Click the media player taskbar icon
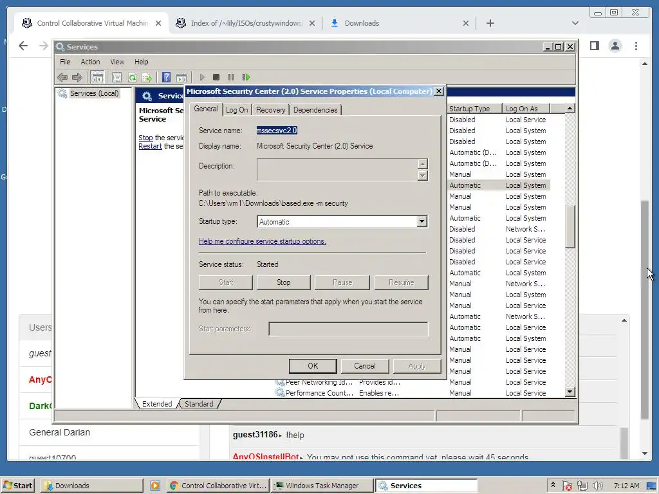The width and height of the screenshot is (659, 494). point(154,486)
